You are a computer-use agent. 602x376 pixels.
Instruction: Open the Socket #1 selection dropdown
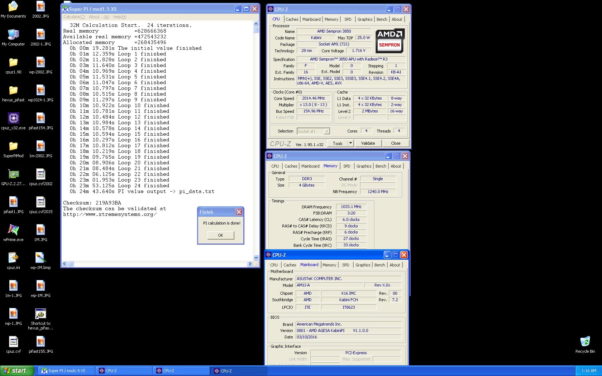[x=313, y=131]
